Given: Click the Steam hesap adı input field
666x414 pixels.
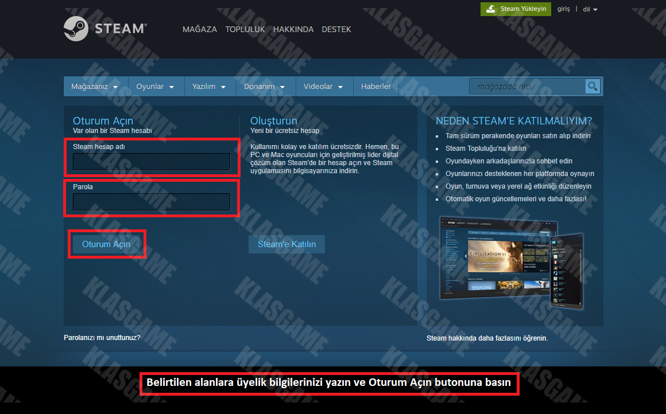Looking at the screenshot, I should 152,162.
